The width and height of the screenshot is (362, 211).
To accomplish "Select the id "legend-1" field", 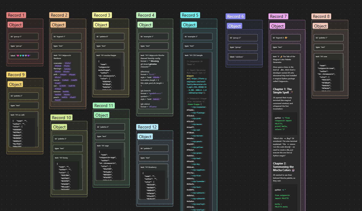I will tap(66, 36).
